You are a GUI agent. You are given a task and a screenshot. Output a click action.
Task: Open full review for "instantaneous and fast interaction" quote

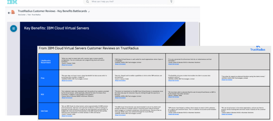pyautogui.click(x=174, y=64)
